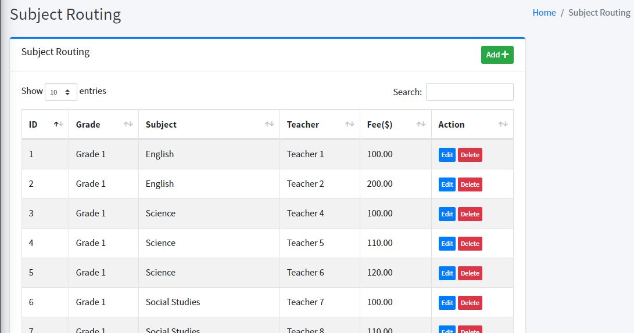Viewport: 634px width, 333px height.
Task: Sort table by Teacher column
Action: [x=320, y=124]
